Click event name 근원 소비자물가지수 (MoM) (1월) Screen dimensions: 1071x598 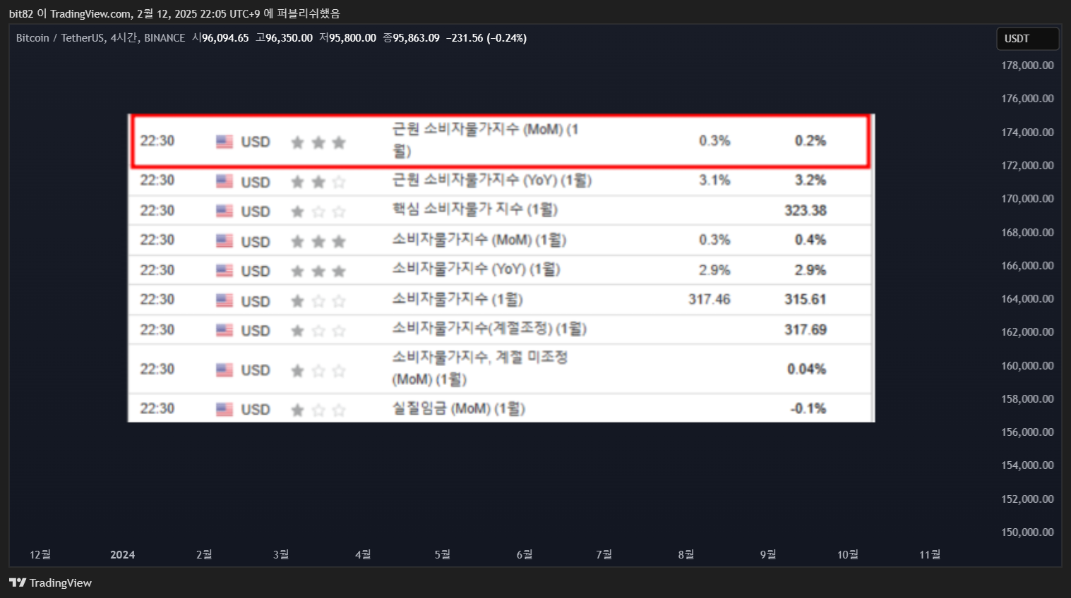[486, 140]
